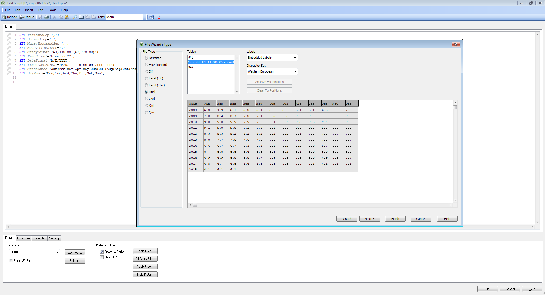Save the script with the diskette icon
This screenshot has width=545, height=295.
coord(40,17)
